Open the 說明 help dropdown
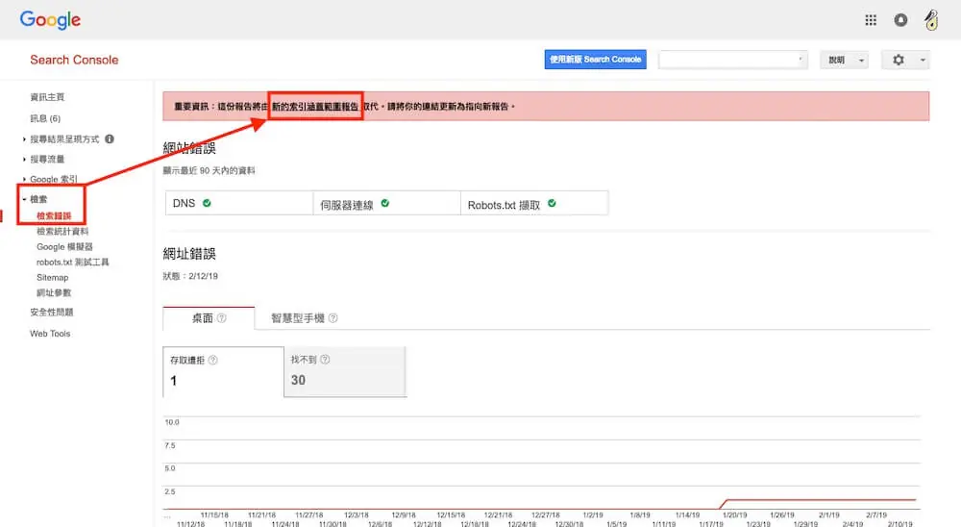This screenshot has height=527, width=961. tap(844, 60)
